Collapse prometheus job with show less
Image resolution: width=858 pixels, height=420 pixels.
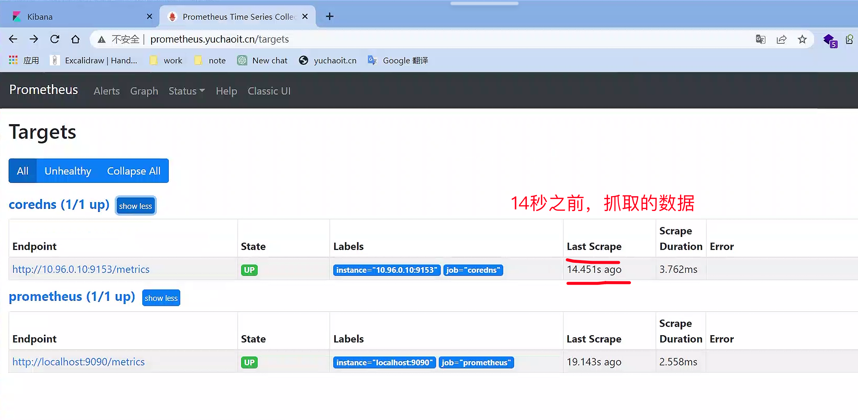(x=161, y=298)
